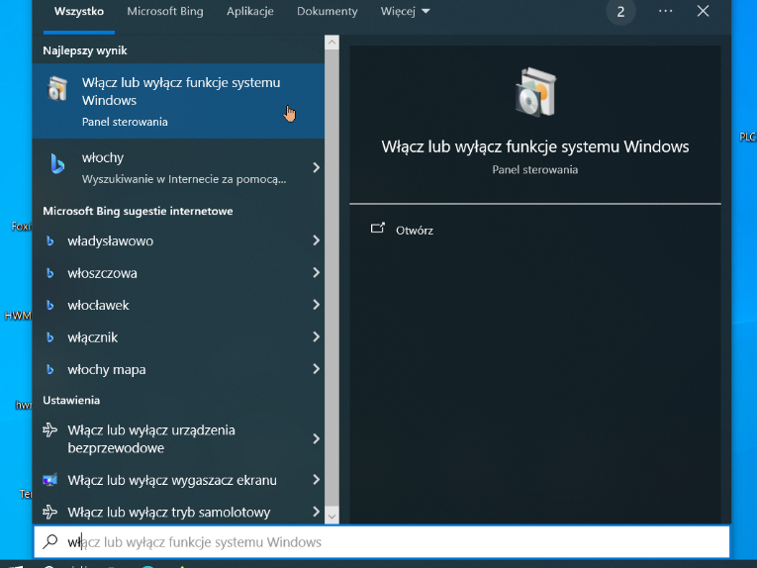Choose the "włoszczowa" web suggestion

coord(103,273)
